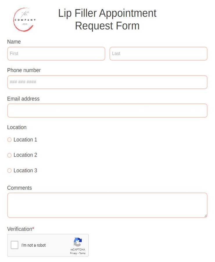Image resolution: width=215 pixels, height=262 pixels.
Task: Open the reCAPTCHA Privacy link
Action: pos(74,253)
